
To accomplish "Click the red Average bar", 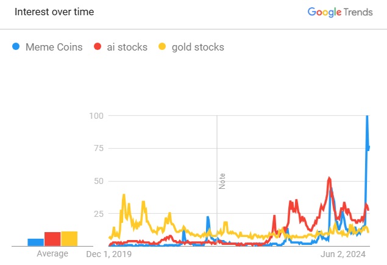I will 52,239.
